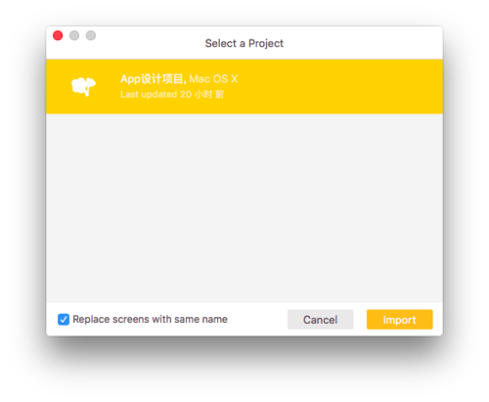Toggle the blue checkmark box

pyautogui.click(x=64, y=319)
